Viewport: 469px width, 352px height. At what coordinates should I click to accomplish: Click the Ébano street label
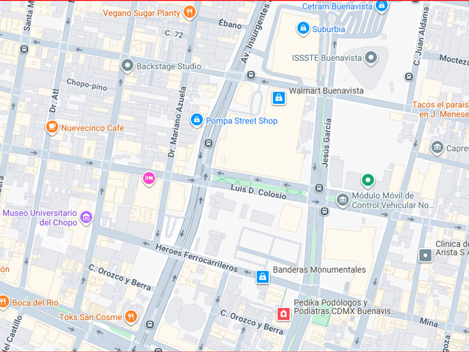click(230, 24)
